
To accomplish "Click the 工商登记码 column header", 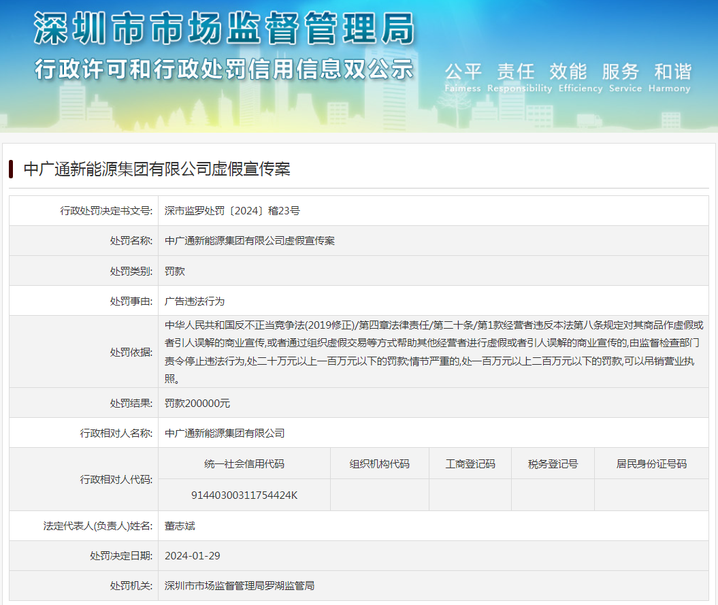I will coord(470,464).
